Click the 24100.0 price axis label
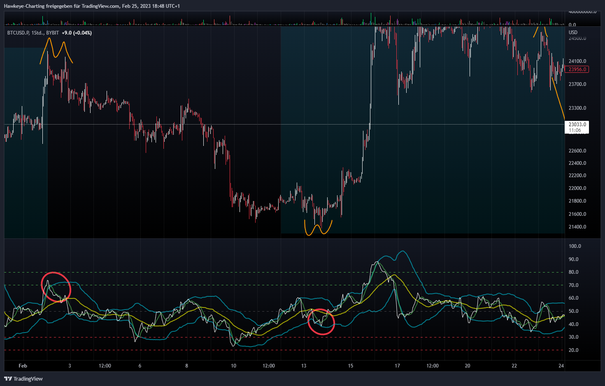Screen dimensions: 605x386 (577, 61)
